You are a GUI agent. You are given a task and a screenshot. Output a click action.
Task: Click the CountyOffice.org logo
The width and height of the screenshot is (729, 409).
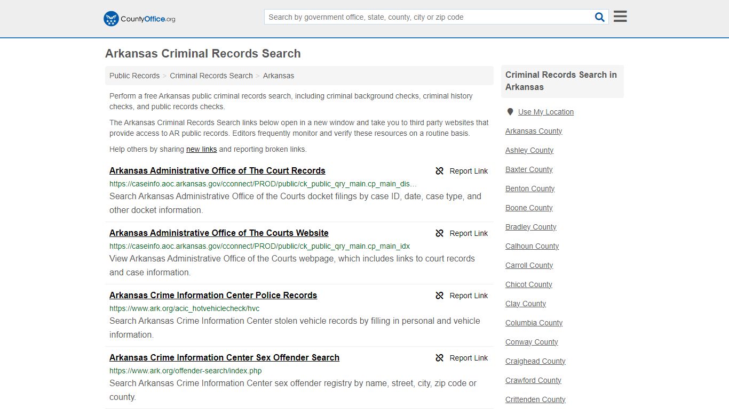(139, 19)
